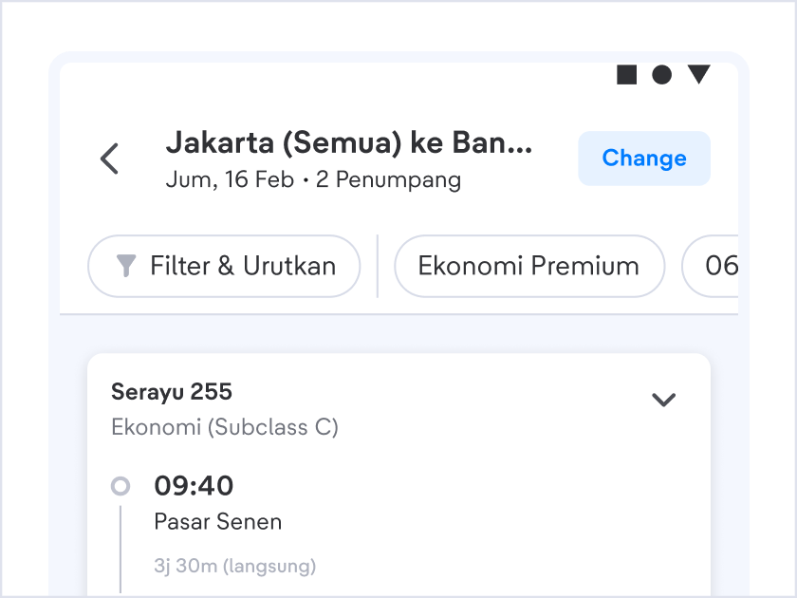Click the Change button
Screen dimensions: 797x598
pos(643,159)
